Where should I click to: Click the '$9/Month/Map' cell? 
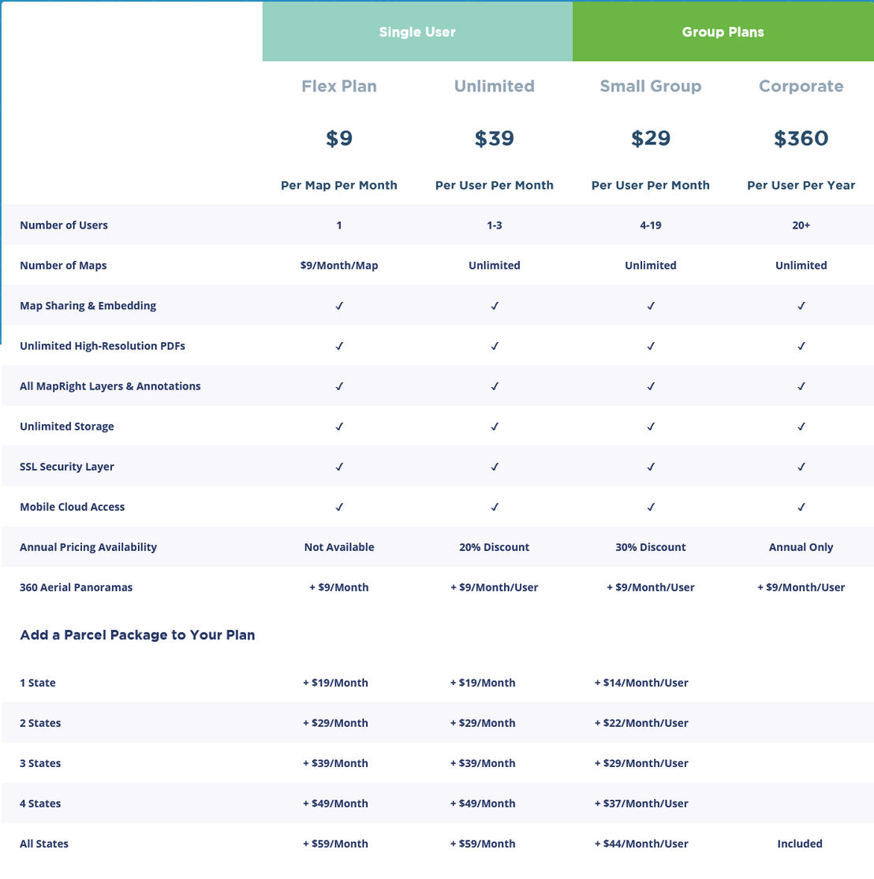(x=339, y=265)
